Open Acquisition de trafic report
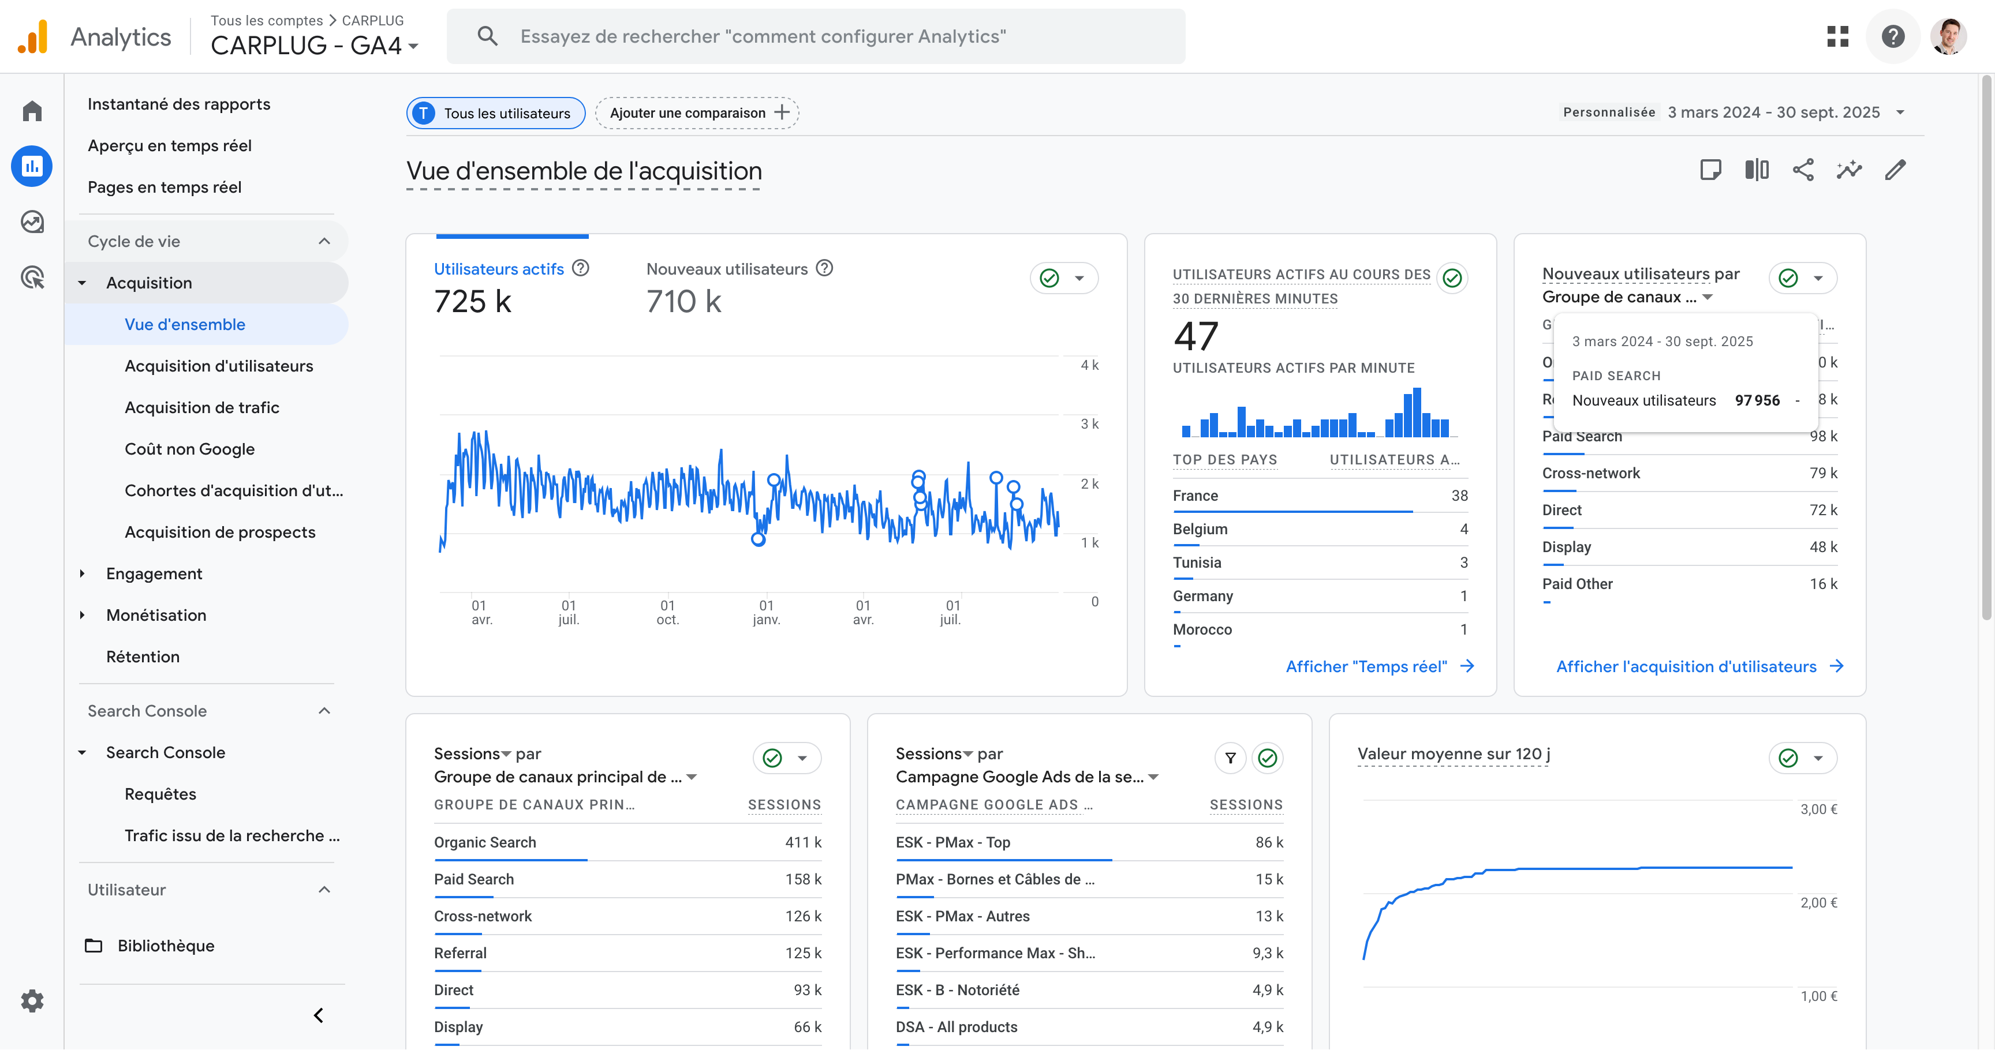 [x=201, y=408]
